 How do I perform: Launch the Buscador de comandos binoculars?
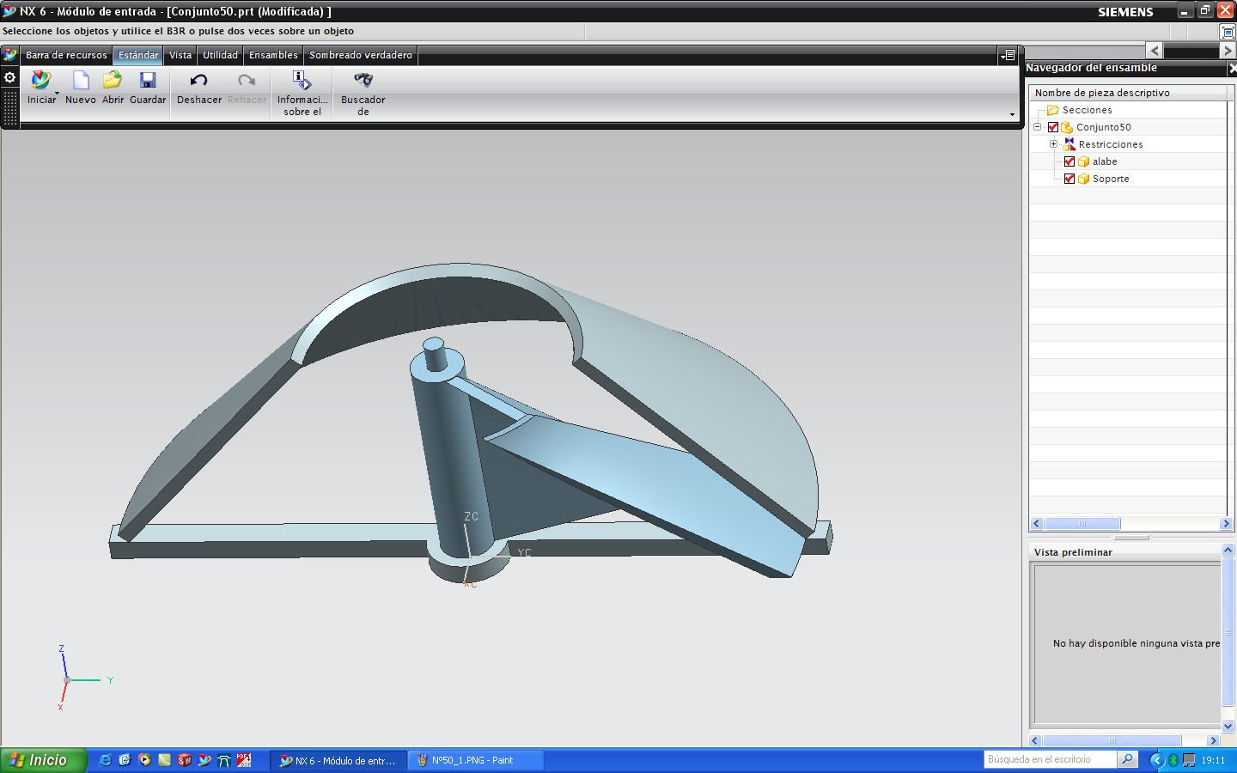pos(363,80)
